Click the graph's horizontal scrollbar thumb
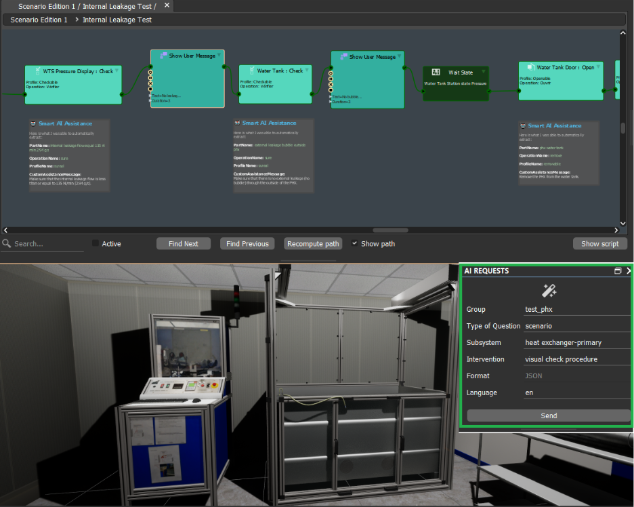This screenshot has height=507, width=634. tap(390, 230)
